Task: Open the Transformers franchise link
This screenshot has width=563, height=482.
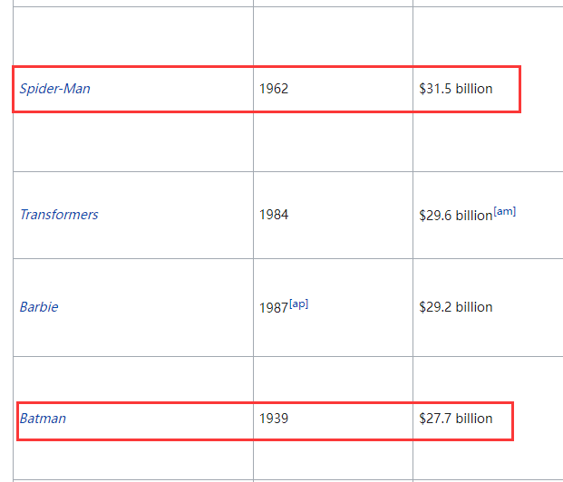Action: (x=59, y=215)
